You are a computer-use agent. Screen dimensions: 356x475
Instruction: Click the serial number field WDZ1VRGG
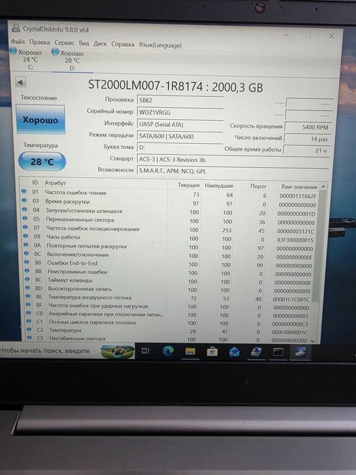coord(180,113)
